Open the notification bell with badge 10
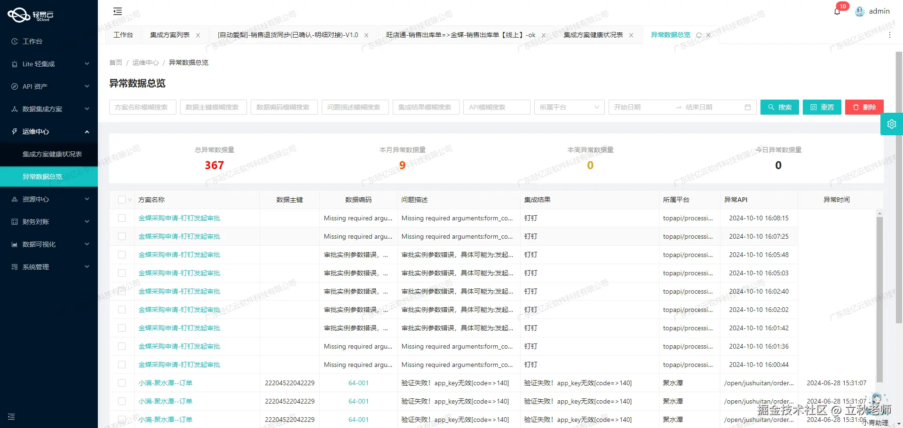The image size is (903, 428). [x=837, y=11]
